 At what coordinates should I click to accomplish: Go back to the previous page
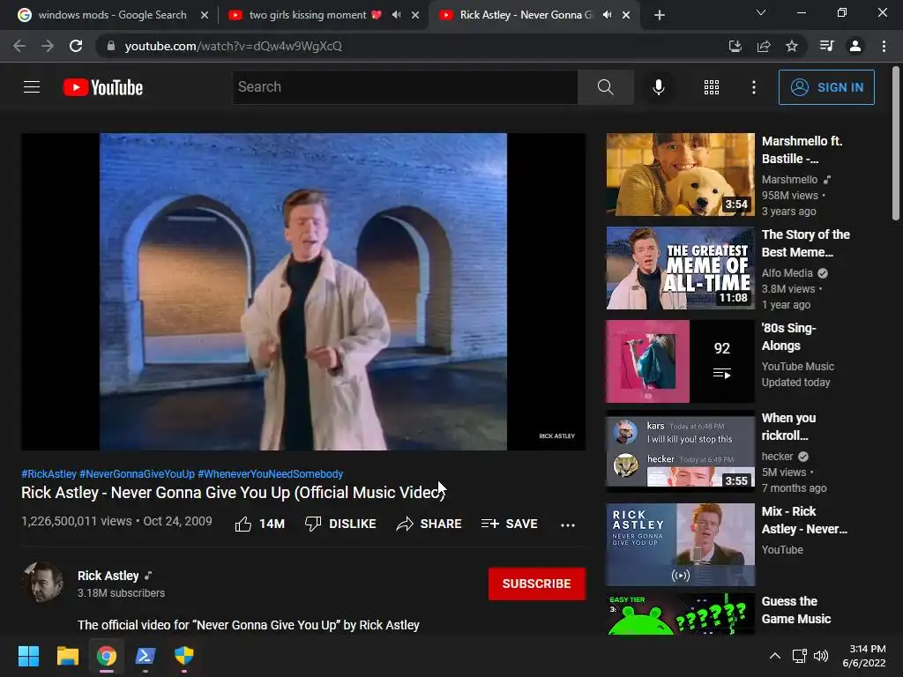pos(19,46)
